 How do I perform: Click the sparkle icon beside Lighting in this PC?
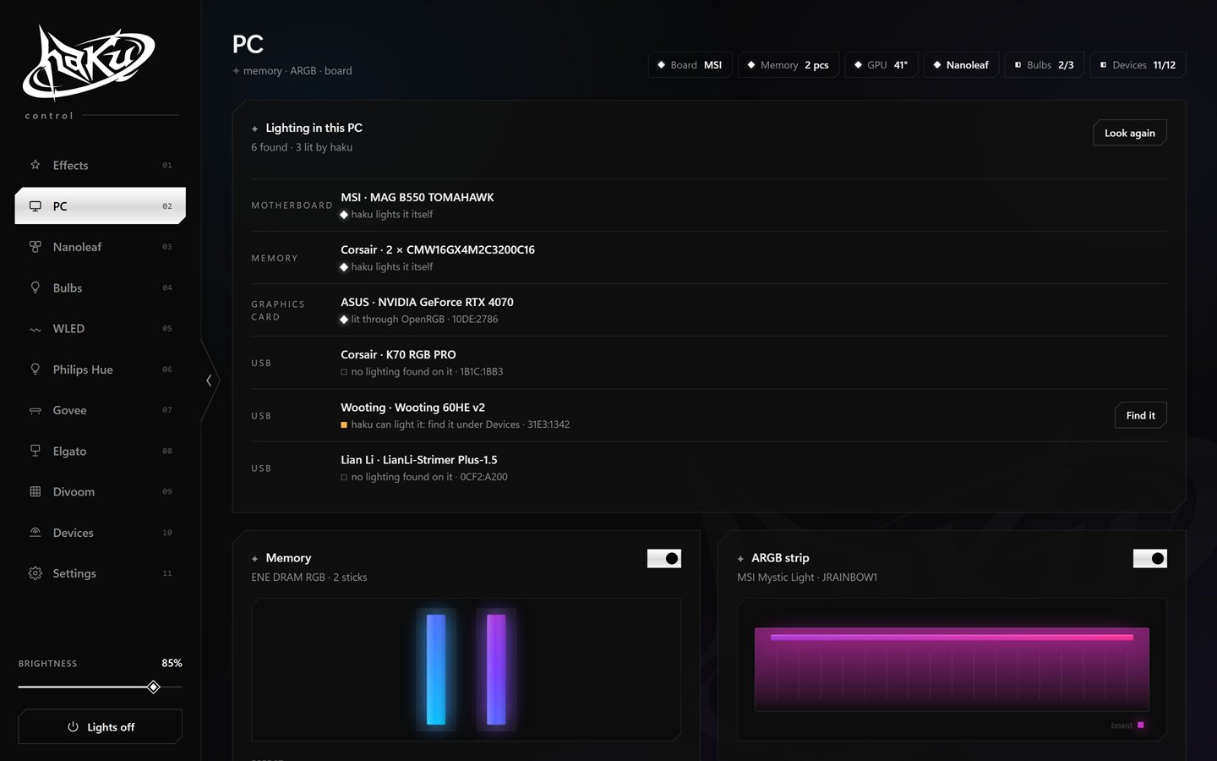254,129
